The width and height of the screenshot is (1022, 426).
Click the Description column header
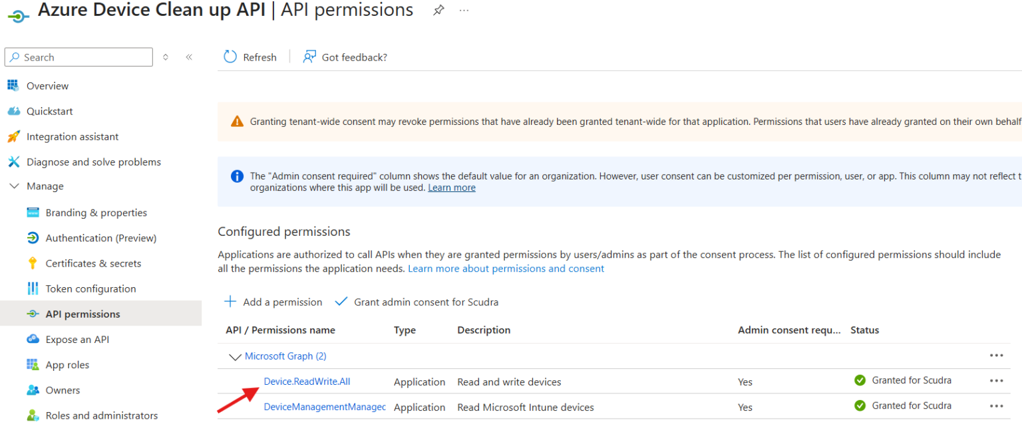tap(484, 330)
